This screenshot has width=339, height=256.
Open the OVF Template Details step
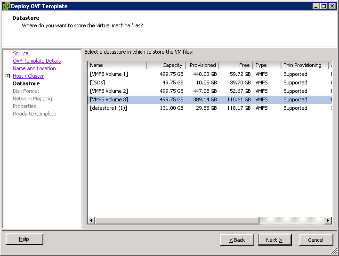[x=37, y=61]
